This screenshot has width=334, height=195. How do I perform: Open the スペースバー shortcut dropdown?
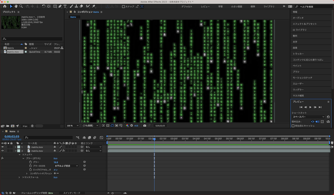308,117
